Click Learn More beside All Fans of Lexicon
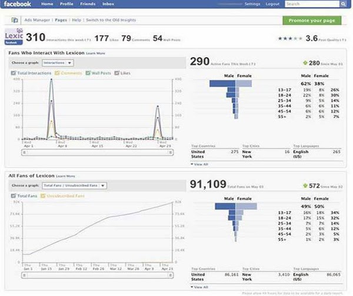This screenshot has width=353, height=296. 65,176
